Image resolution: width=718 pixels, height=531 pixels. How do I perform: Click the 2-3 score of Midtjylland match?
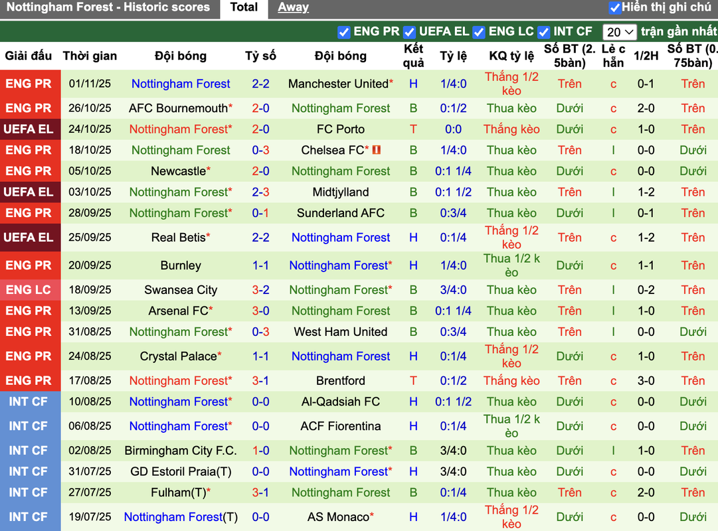[260, 192]
